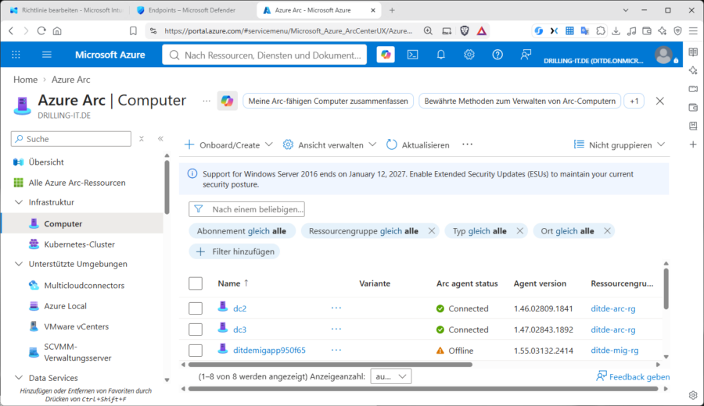Click Filter hinzufügen
Viewport: 704px width, 406px height.
tap(235, 251)
